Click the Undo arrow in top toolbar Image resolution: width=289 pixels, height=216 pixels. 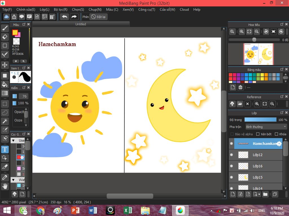click(64, 17)
